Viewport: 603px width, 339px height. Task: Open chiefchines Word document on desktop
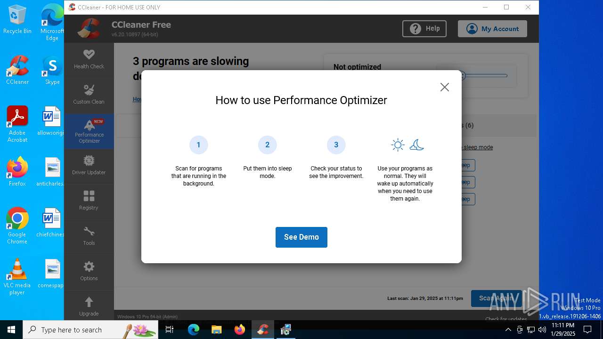pyautogui.click(x=51, y=223)
